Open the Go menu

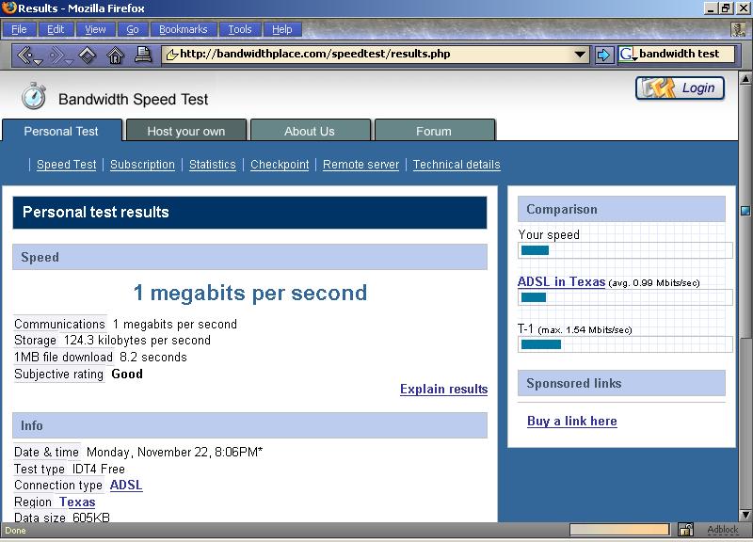point(133,29)
